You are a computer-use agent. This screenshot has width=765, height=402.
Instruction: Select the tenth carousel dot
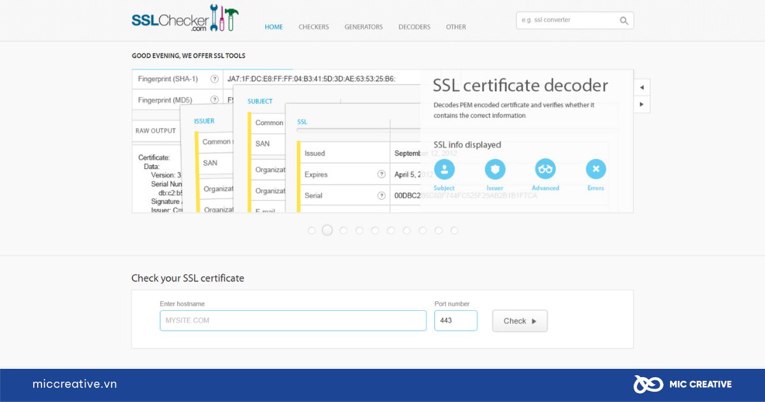pos(455,230)
